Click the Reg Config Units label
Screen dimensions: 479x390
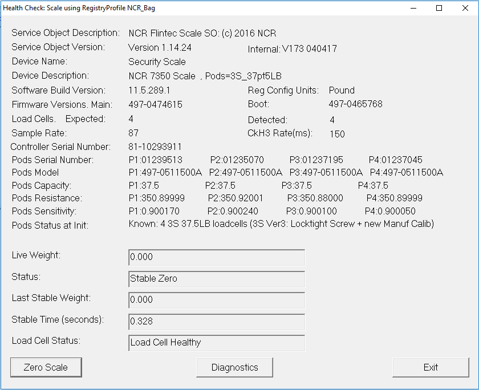click(283, 90)
